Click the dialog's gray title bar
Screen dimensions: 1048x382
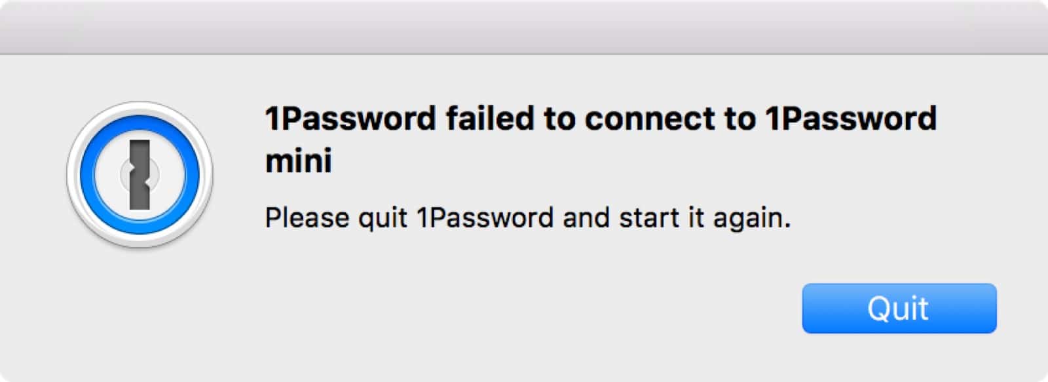(524, 27)
